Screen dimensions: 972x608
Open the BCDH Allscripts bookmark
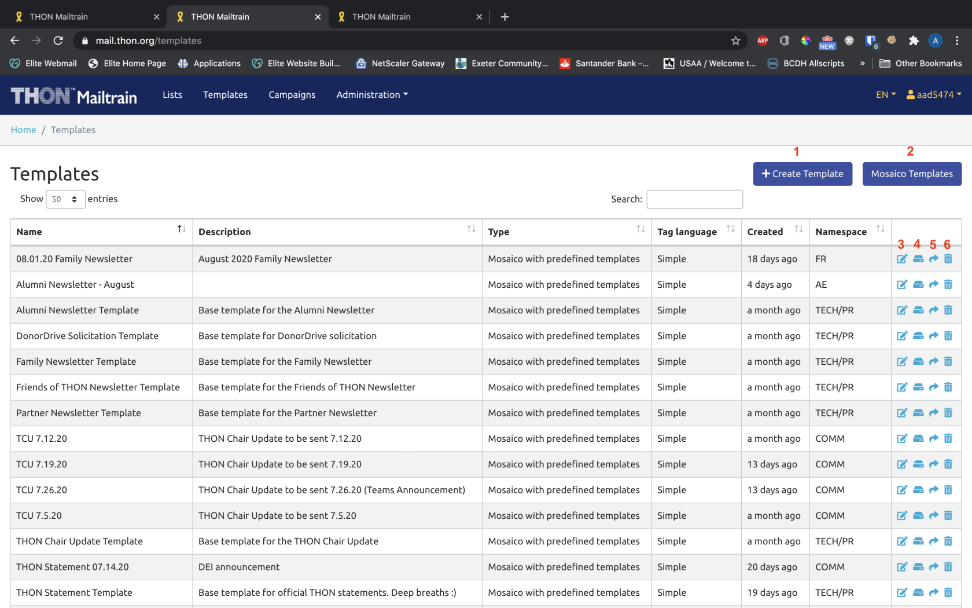click(x=806, y=63)
